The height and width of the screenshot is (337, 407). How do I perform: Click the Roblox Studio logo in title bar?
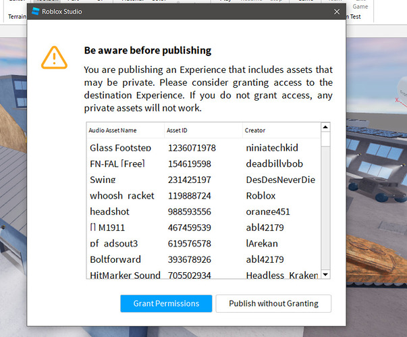(35, 11)
